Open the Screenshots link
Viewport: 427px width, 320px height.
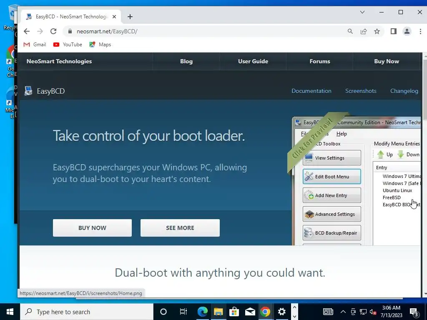(x=361, y=91)
